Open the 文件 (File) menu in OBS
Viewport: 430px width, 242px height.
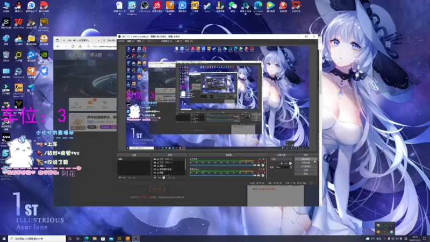coord(121,41)
